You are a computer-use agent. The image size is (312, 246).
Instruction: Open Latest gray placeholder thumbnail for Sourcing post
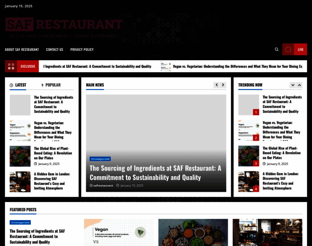(x=20, y=105)
